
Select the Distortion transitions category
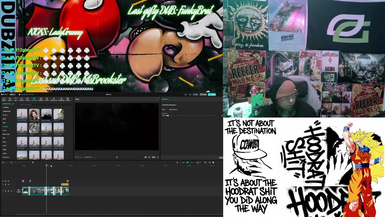[6, 157]
